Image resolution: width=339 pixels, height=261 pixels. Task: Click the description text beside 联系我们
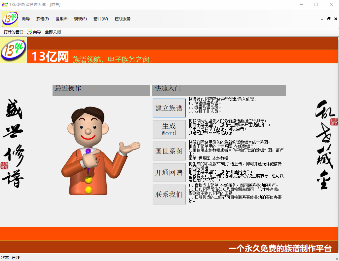(x=235, y=193)
